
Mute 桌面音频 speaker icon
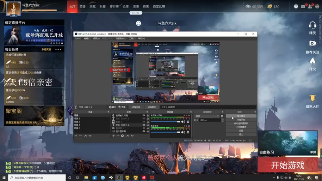[x=183, y=132]
